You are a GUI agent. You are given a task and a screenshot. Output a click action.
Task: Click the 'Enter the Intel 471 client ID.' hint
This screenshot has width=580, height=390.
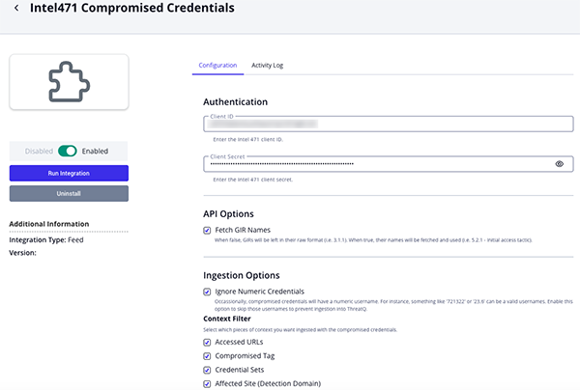(x=248, y=140)
